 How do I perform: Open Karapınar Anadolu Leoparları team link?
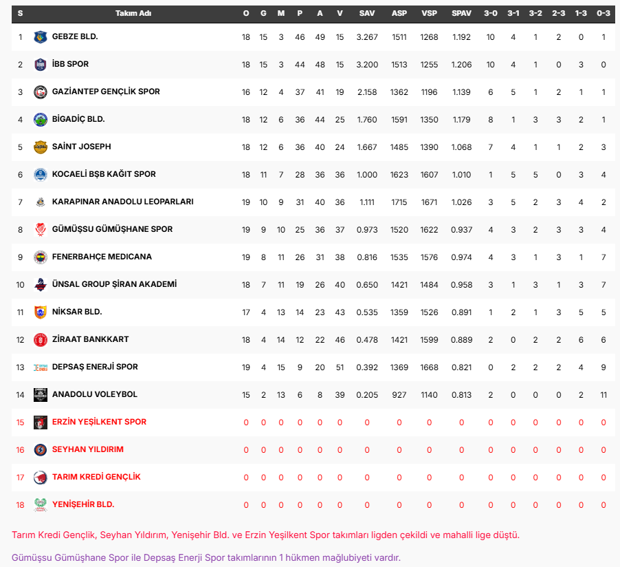point(122,202)
